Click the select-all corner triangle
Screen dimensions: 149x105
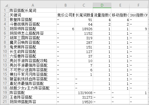pos(6,5)
